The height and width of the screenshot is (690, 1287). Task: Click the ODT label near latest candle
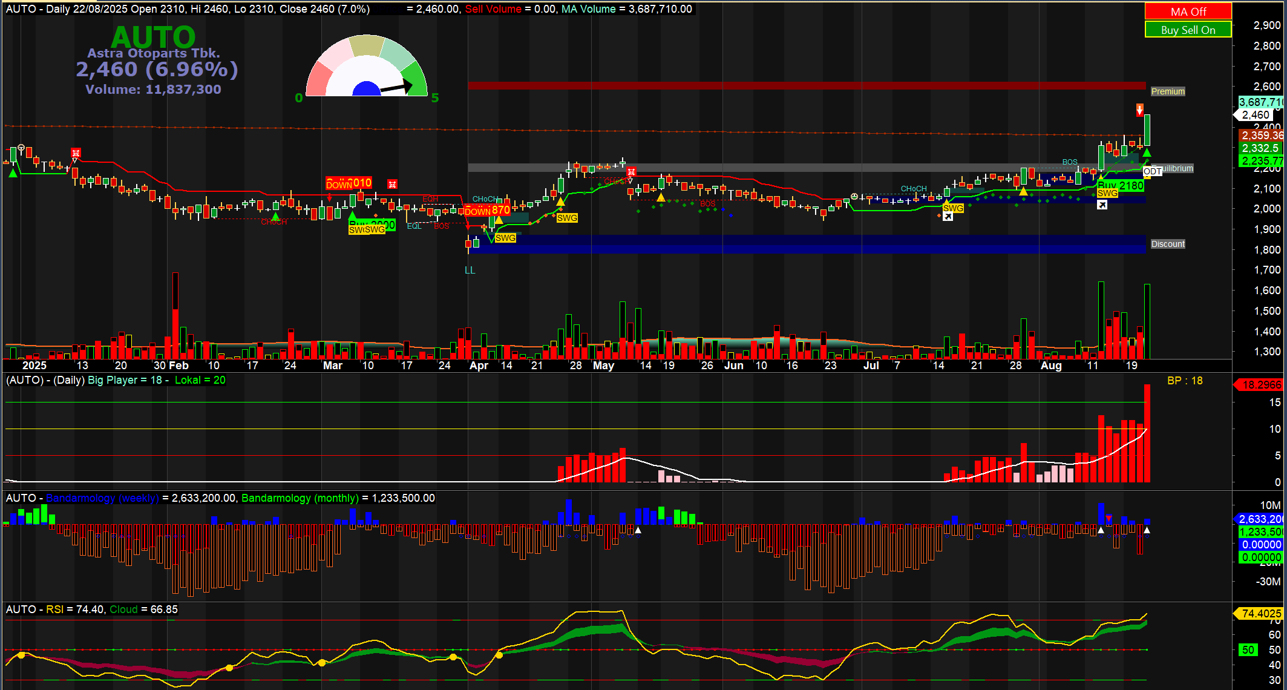1152,171
